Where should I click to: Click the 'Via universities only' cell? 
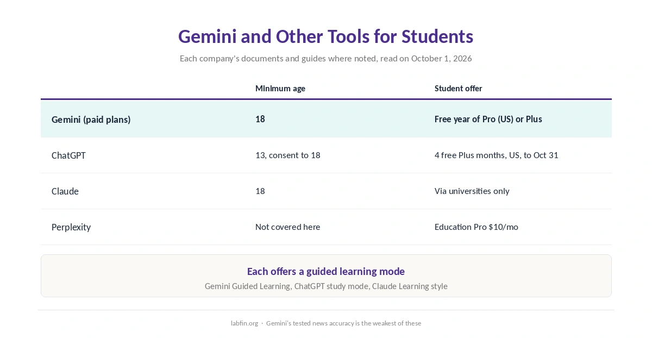click(472, 191)
